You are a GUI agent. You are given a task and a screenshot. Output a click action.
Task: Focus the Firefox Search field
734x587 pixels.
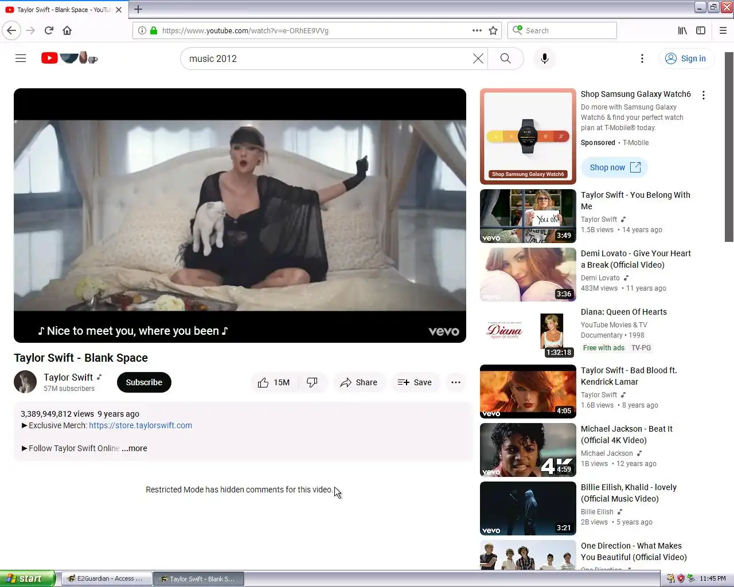coord(562,30)
